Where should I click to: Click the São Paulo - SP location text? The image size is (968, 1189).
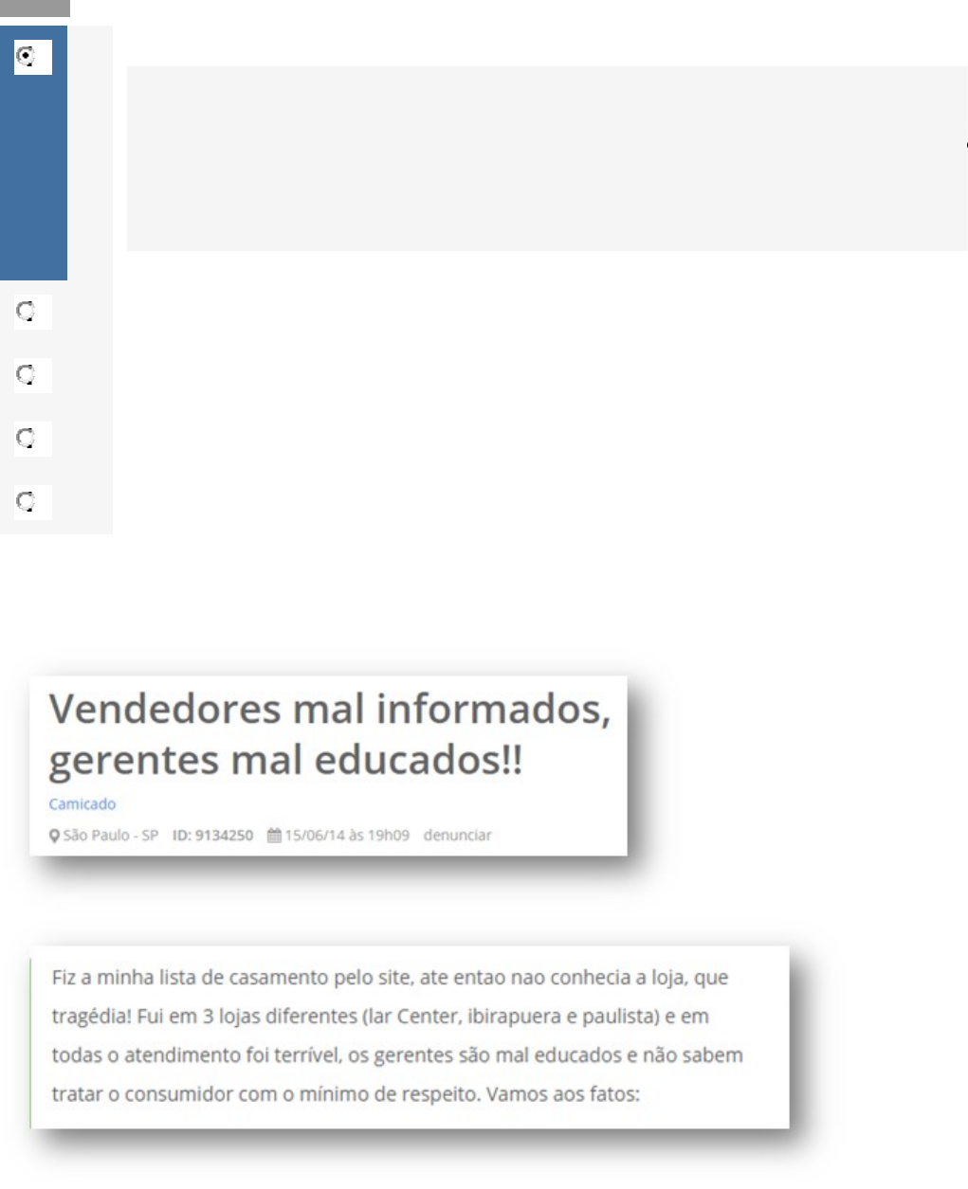110,836
